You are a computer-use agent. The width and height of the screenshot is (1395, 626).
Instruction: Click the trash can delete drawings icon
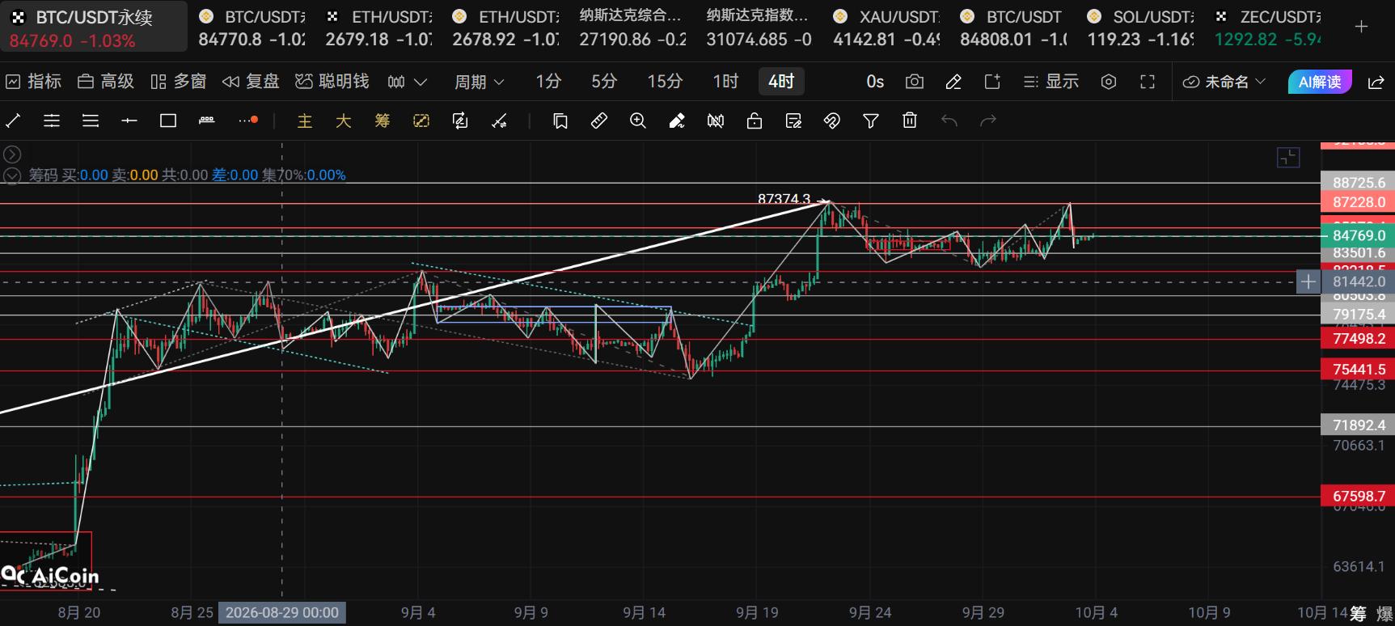click(x=910, y=121)
